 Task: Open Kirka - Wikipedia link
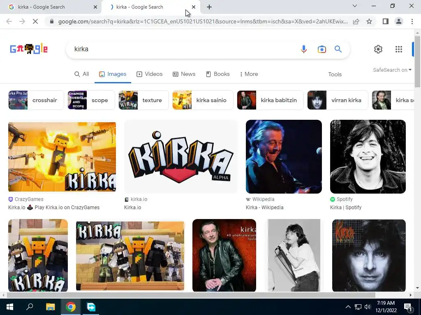(x=264, y=207)
